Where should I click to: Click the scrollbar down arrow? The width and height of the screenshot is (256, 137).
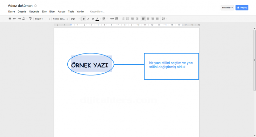click(x=255, y=136)
